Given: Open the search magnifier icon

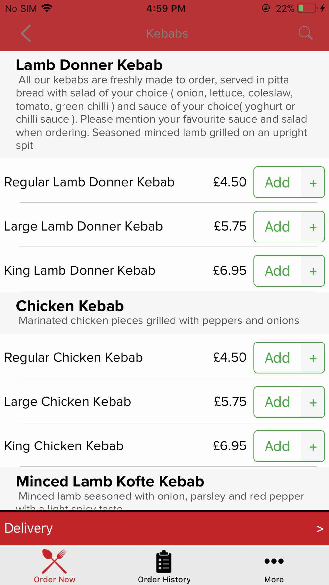Looking at the screenshot, I should (x=305, y=33).
